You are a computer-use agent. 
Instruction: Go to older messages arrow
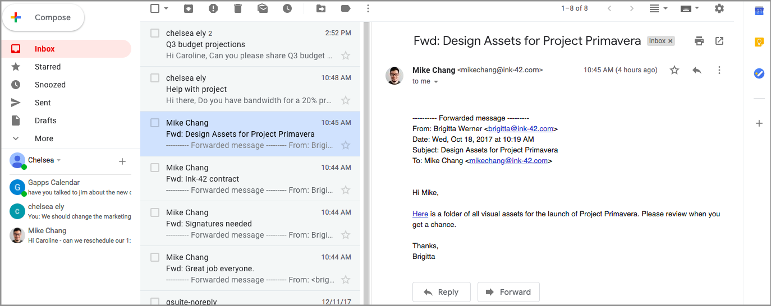(632, 8)
